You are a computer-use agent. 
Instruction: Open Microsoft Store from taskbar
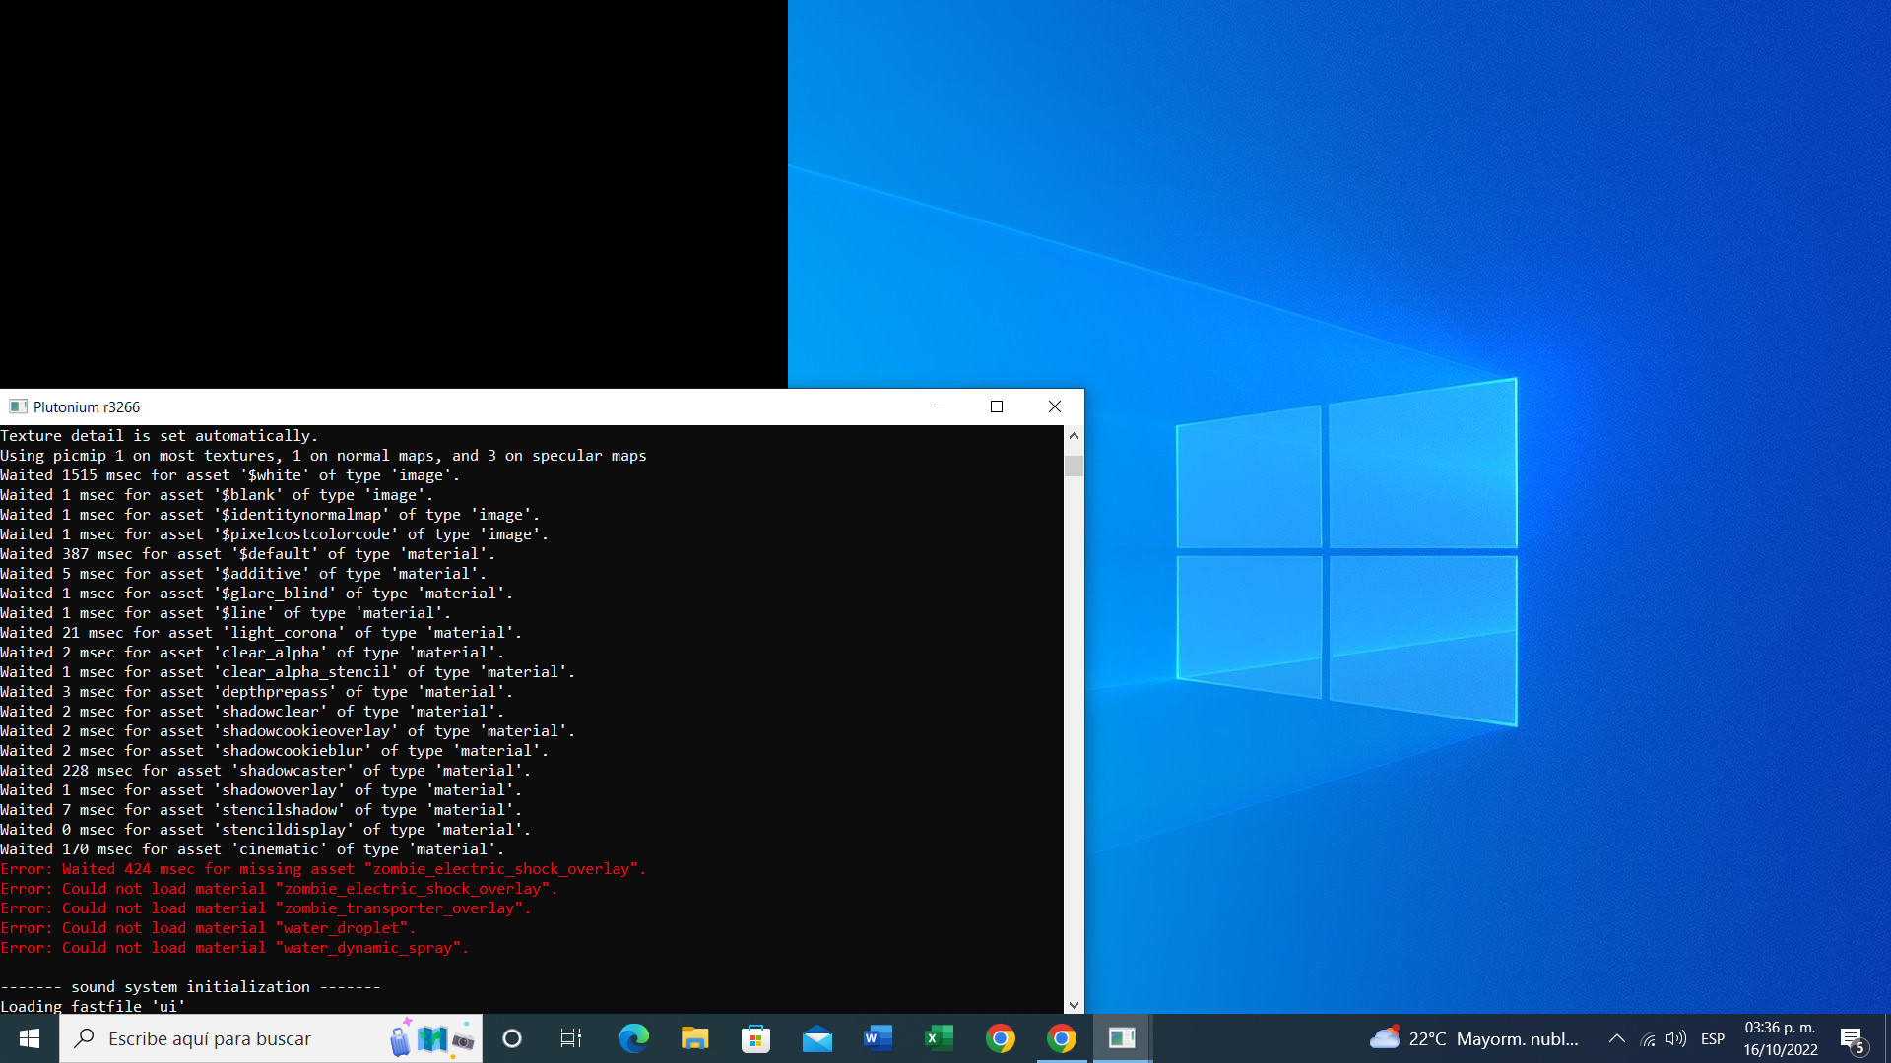coord(755,1038)
